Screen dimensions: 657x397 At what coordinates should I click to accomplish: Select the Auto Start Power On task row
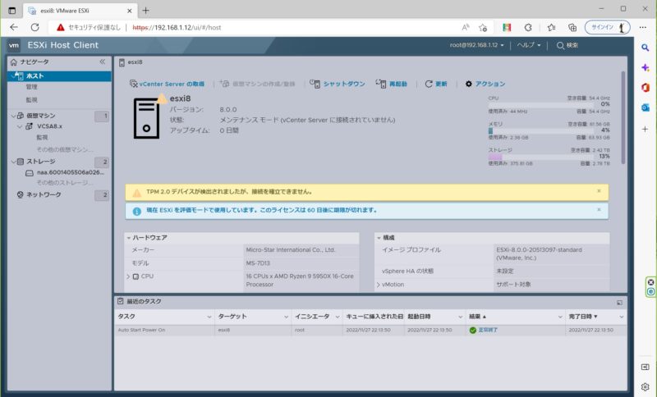(x=370, y=330)
